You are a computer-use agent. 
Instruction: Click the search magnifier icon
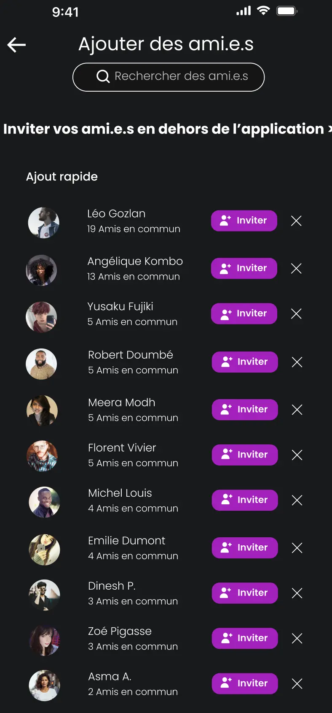(x=103, y=76)
